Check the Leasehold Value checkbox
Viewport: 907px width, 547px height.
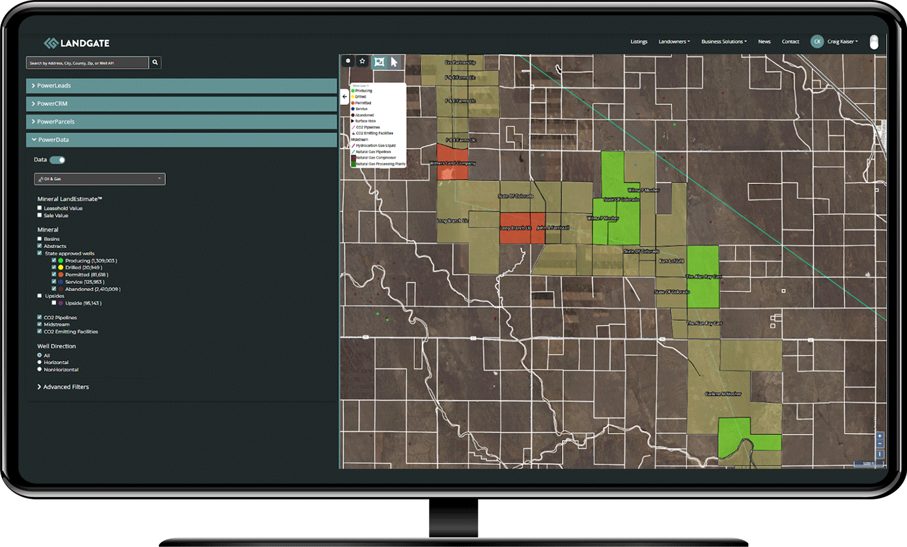point(40,208)
